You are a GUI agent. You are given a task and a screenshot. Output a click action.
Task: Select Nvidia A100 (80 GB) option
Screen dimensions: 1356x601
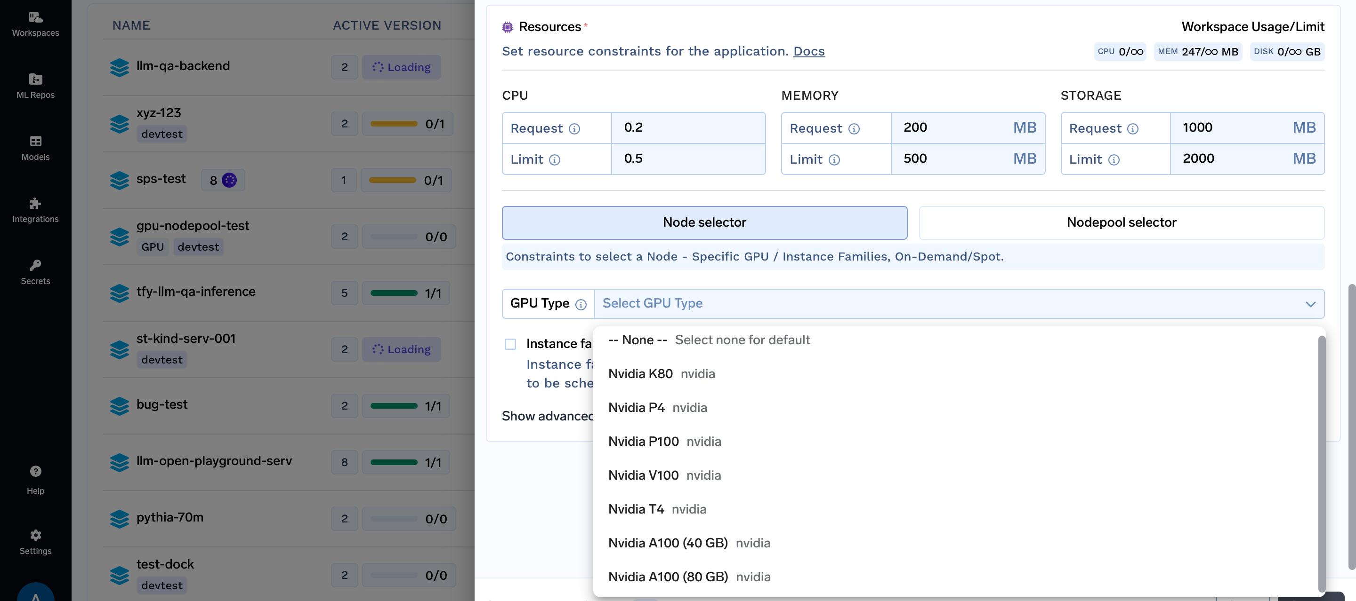(668, 576)
